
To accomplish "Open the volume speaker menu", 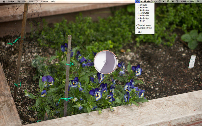I will click(x=164, y=2).
